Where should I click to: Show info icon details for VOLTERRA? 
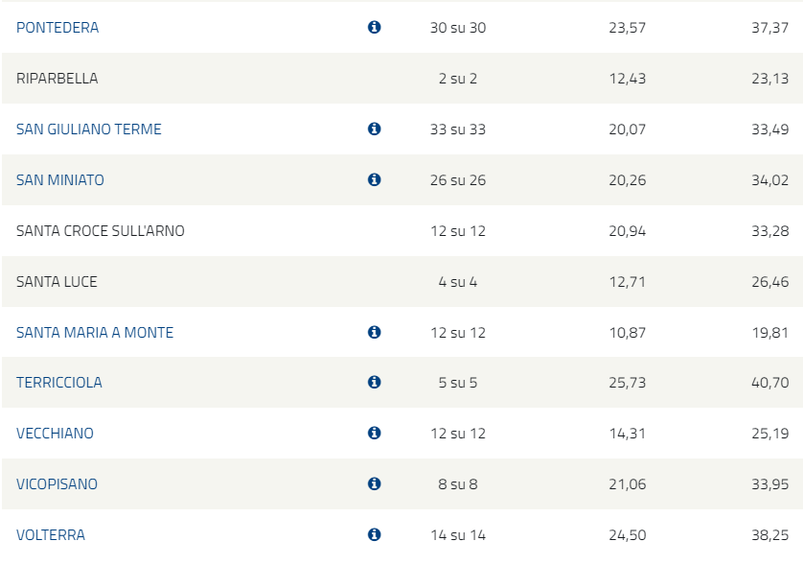click(375, 534)
